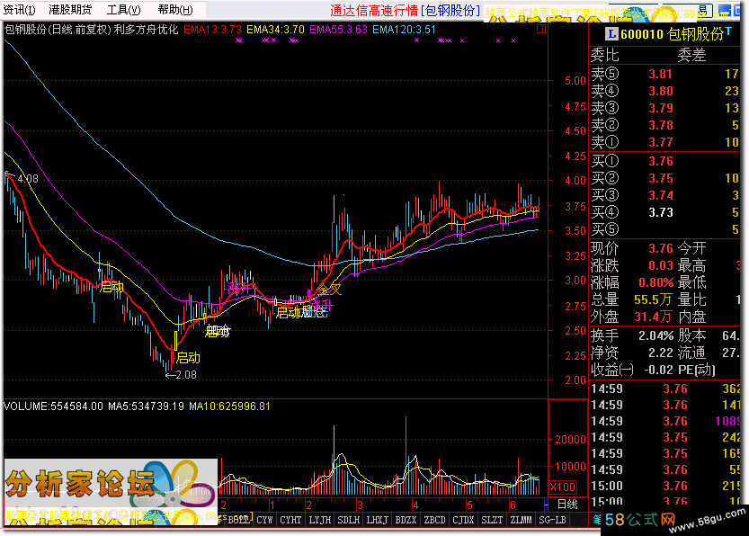Click the 通达信高速行情 title text
This screenshot has width=749, height=536.
pos(374,11)
